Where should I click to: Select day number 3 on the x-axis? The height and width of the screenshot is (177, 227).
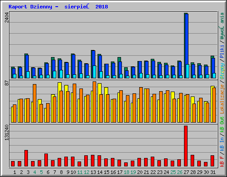[28, 172]
